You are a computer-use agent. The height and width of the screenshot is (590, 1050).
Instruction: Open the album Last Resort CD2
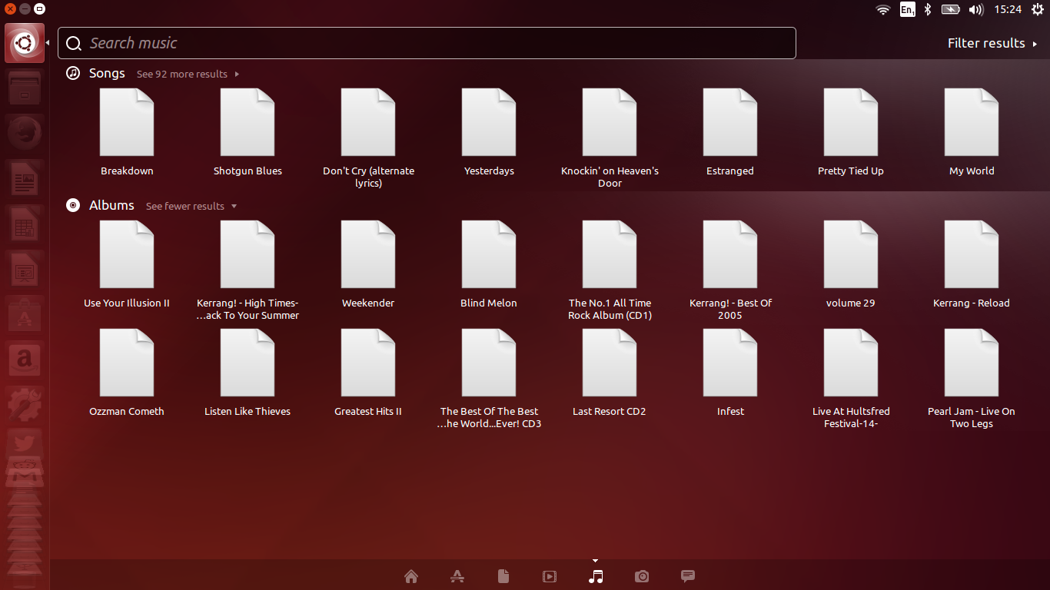610,373
